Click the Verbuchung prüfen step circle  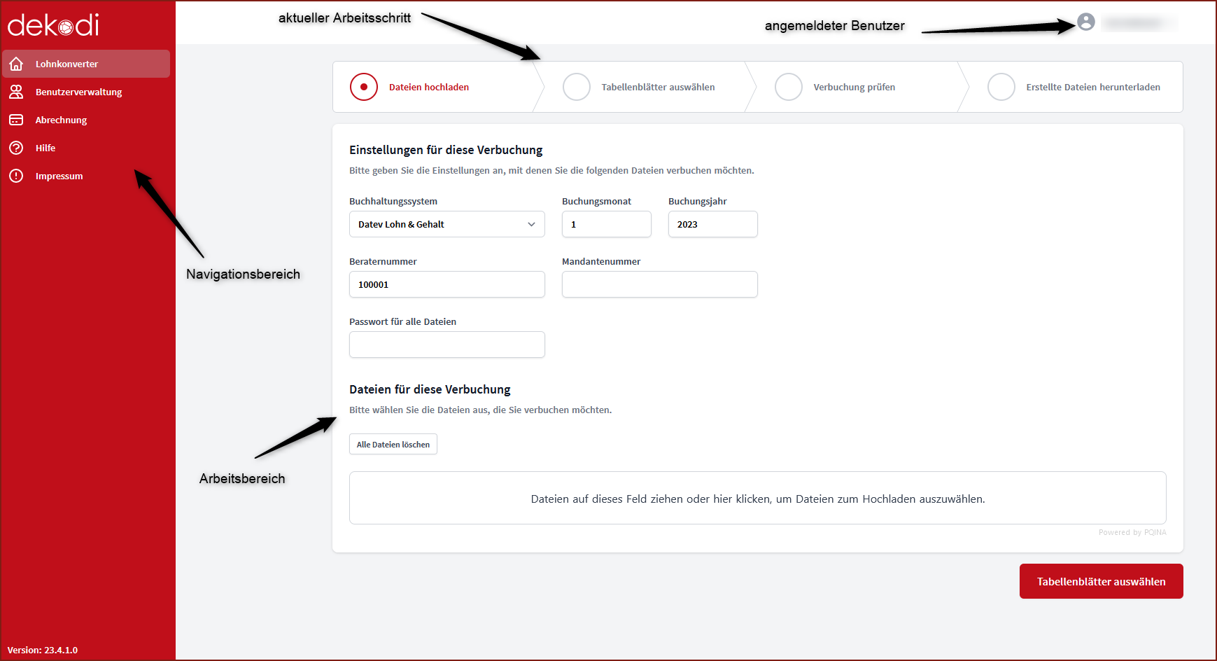coord(789,87)
